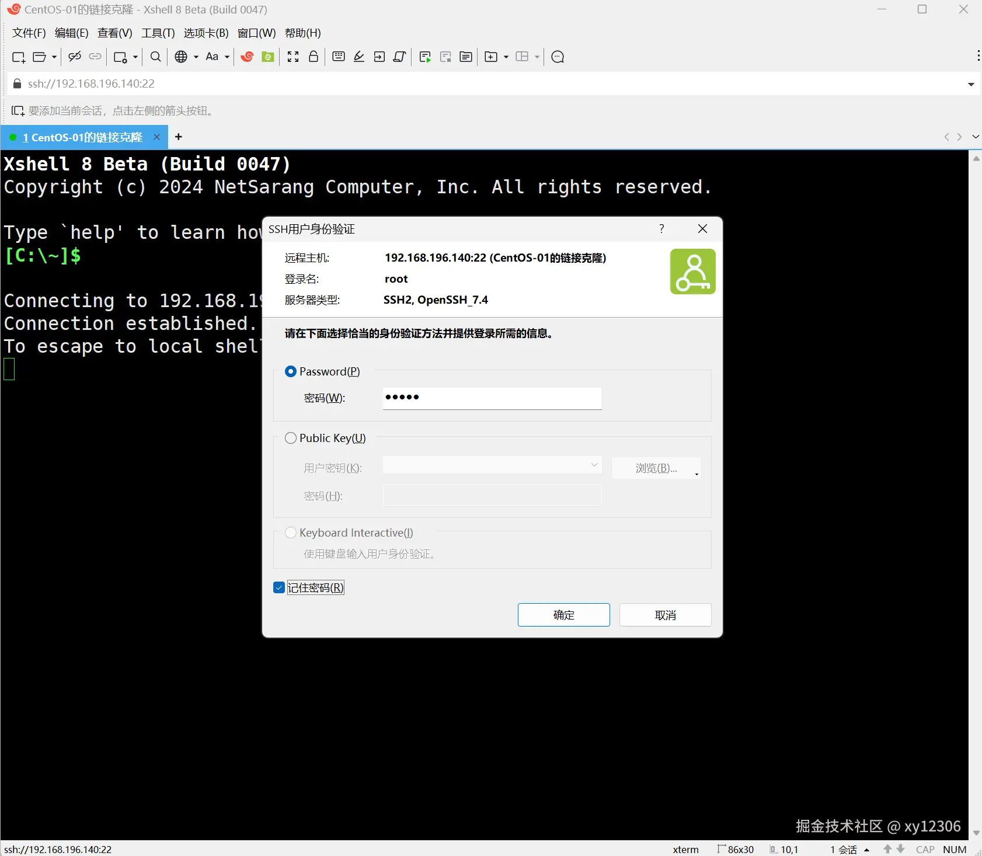This screenshot has width=982, height=856.
Task: Click the terminal scrollbar down arrow
Action: click(976, 833)
